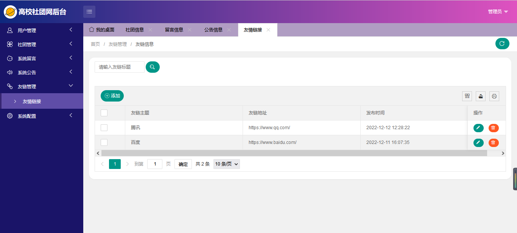Expand the 系统配置 menu chevron
This screenshot has height=233, width=517.
click(71, 116)
